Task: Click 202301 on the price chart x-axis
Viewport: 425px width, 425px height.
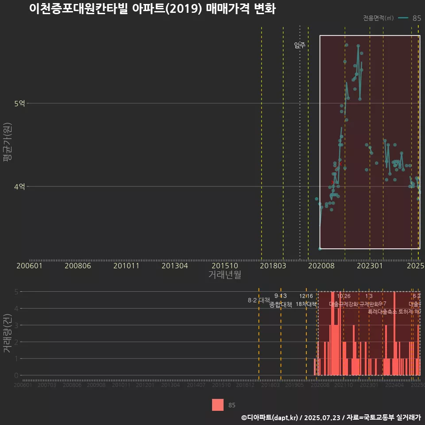Action: click(x=370, y=266)
